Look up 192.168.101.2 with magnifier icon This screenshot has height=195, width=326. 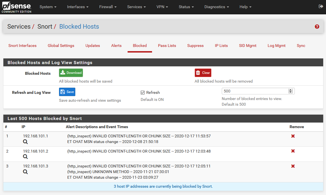click(25, 157)
